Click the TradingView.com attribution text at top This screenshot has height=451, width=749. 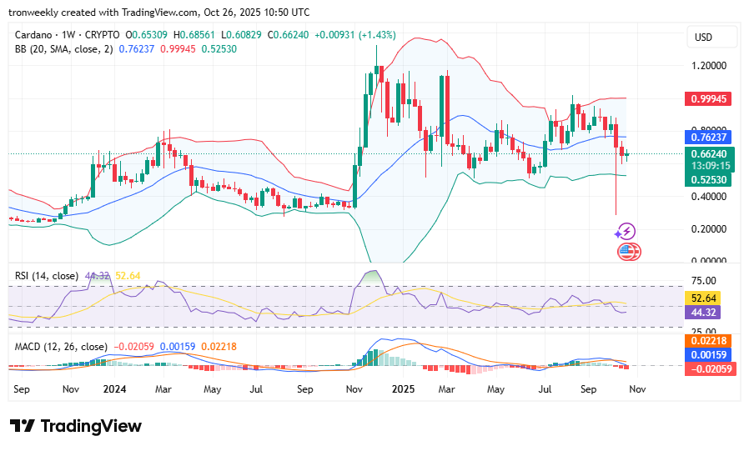[158, 13]
